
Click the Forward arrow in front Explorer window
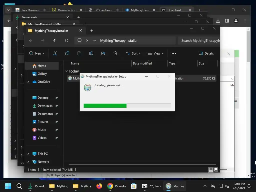click(x=42, y=40)
